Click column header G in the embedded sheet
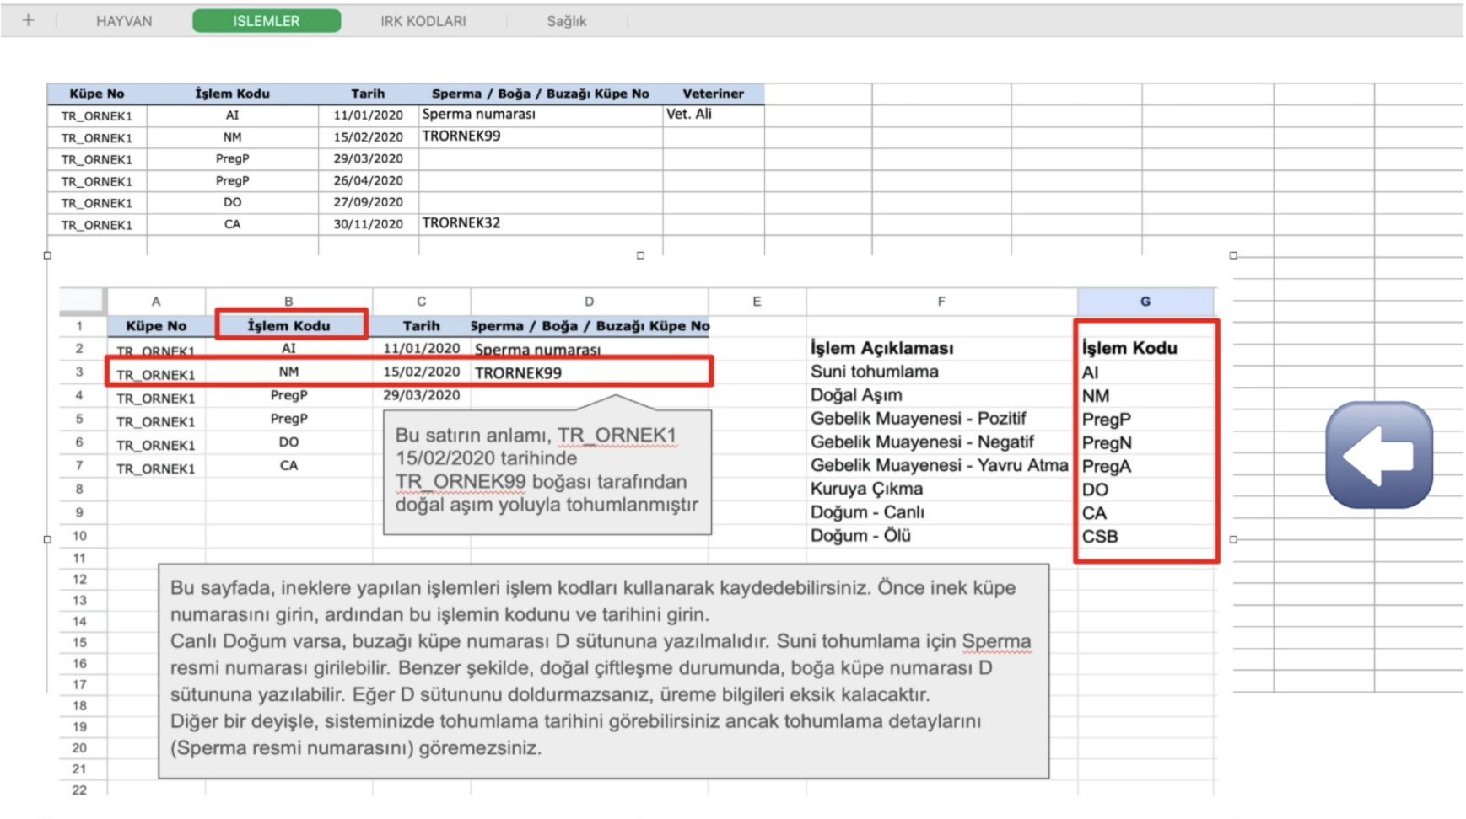This screenshot has height=819, width=1466. [x=1145, y=302]
